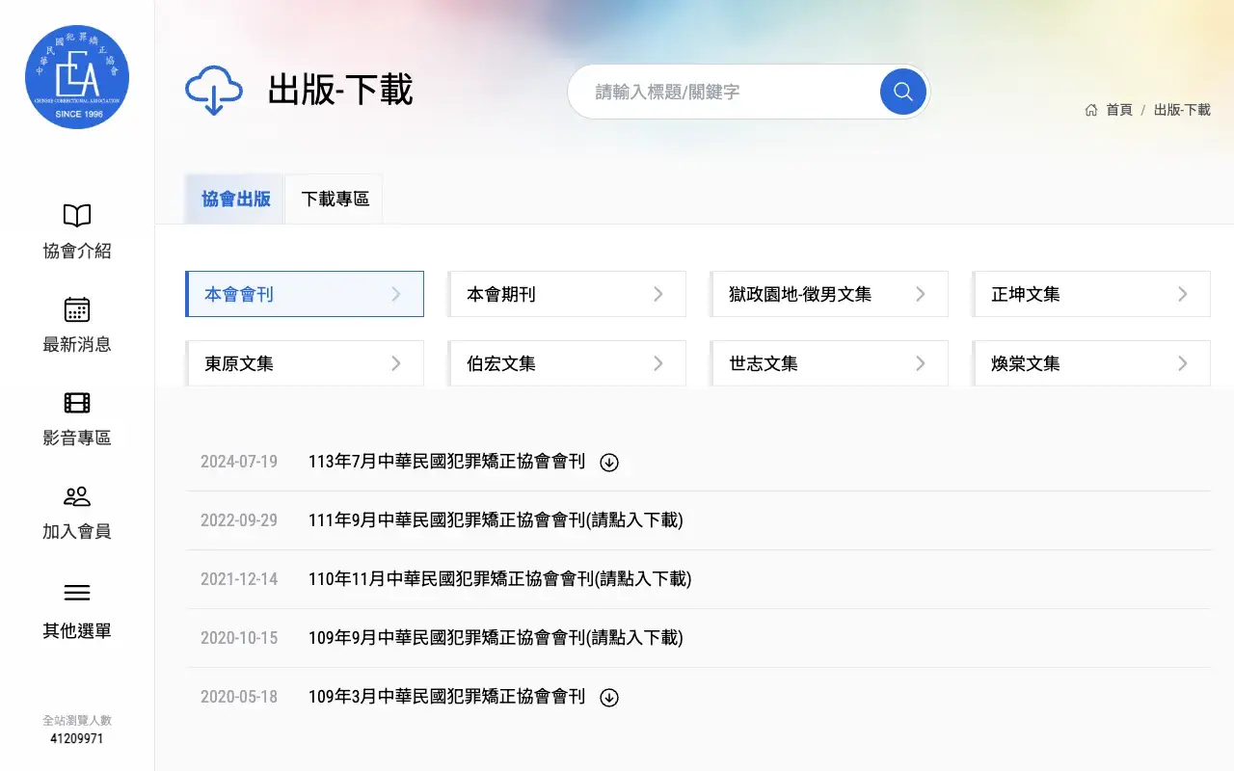Click the blue search magnifier button
Image resolution: width=1234 pixels, height=771 pixels.
(x=903, y=92)
